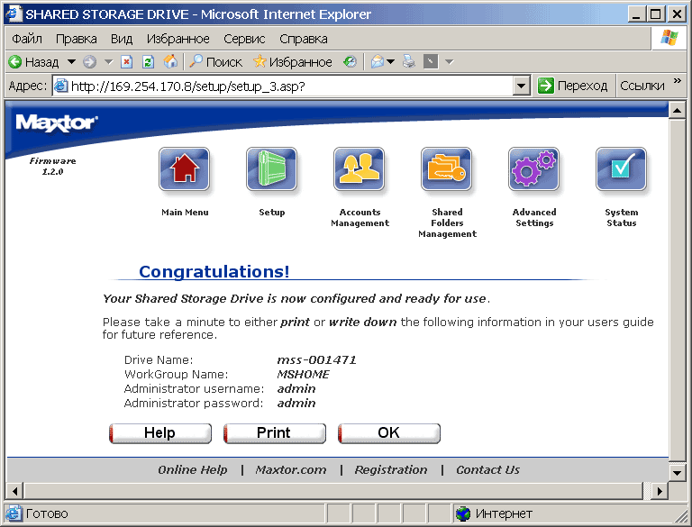
Task: Click the Congratulations! heading
Action: pyautogui.click(x=214, y=271)
